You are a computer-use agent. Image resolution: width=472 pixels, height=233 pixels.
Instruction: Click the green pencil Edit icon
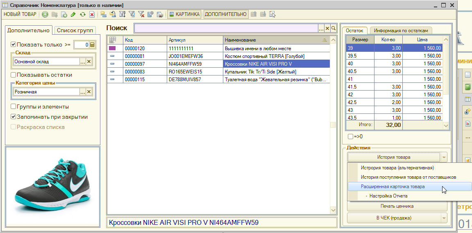[73, 14]
